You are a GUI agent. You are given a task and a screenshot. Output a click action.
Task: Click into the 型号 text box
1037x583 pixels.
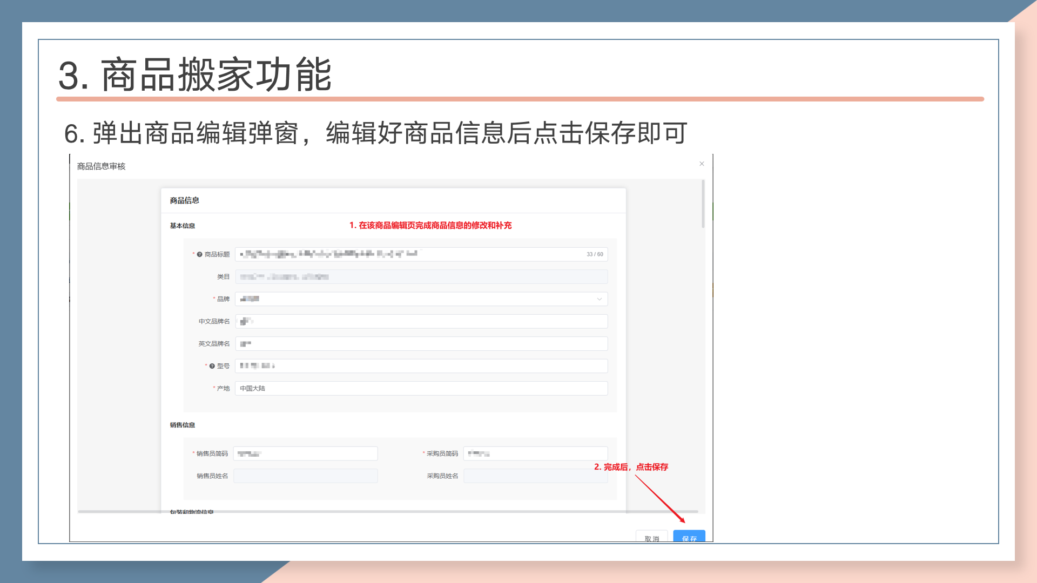tap(421, 366)
